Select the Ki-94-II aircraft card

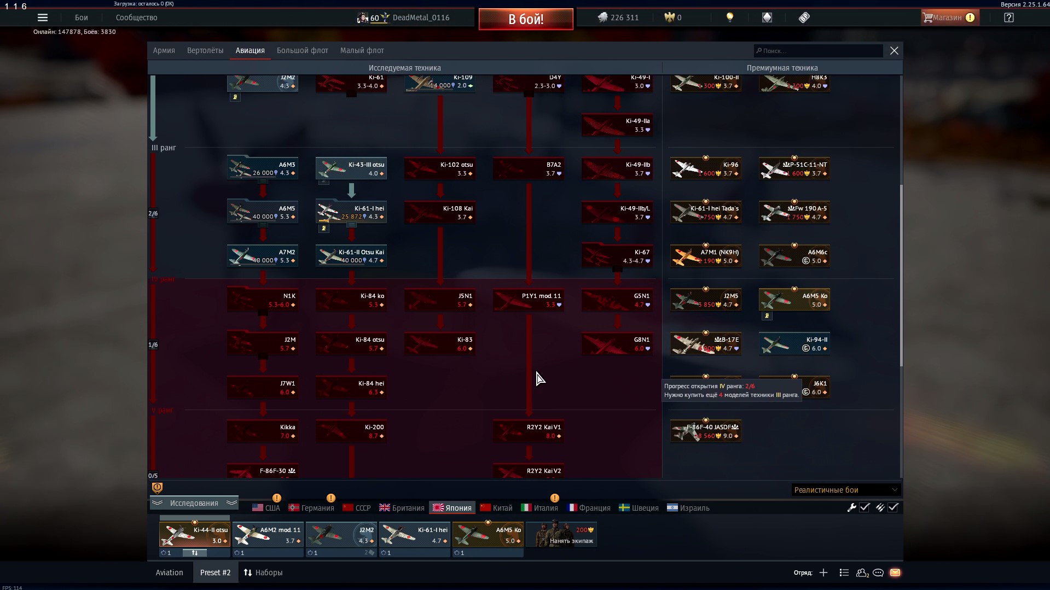[794, 343]
